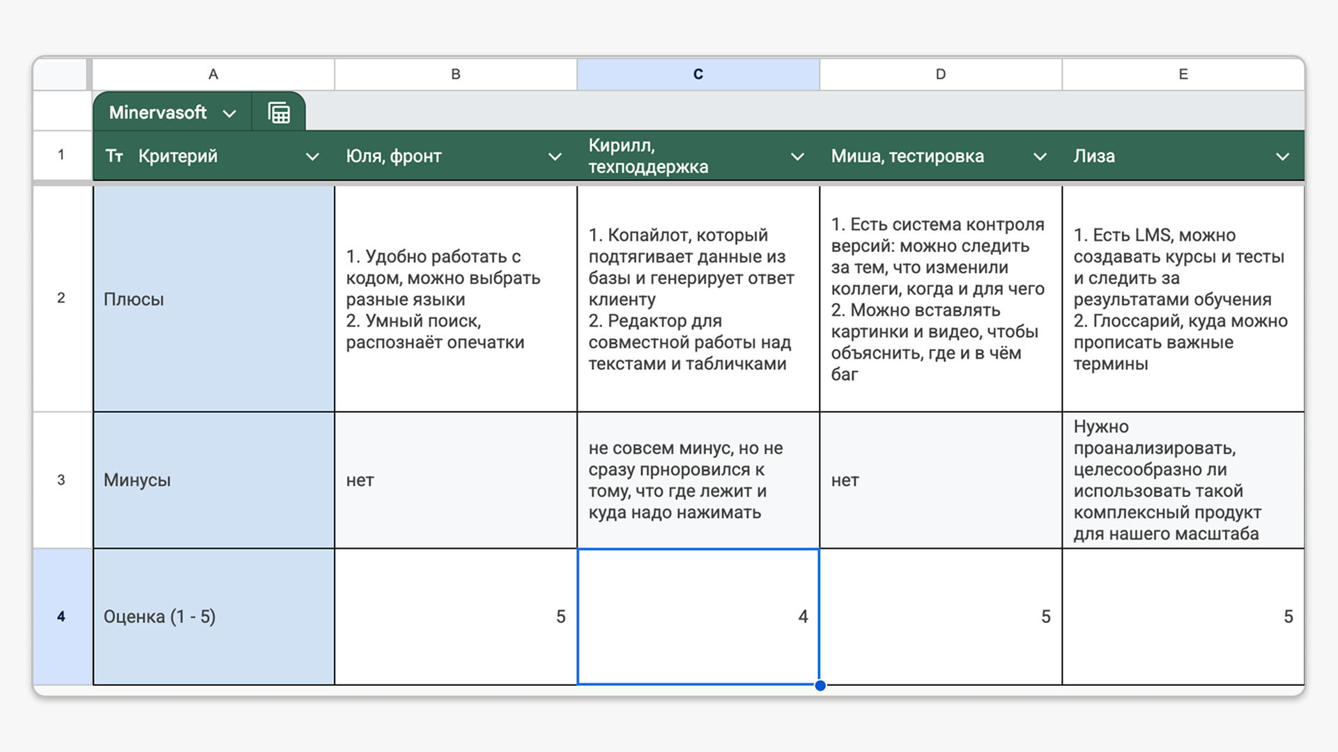Image resolution: width=1338 pixels, height=752 pixels.
Task: Click Лиза's pluses cell about LMS
Action: tap(1183, 299)
